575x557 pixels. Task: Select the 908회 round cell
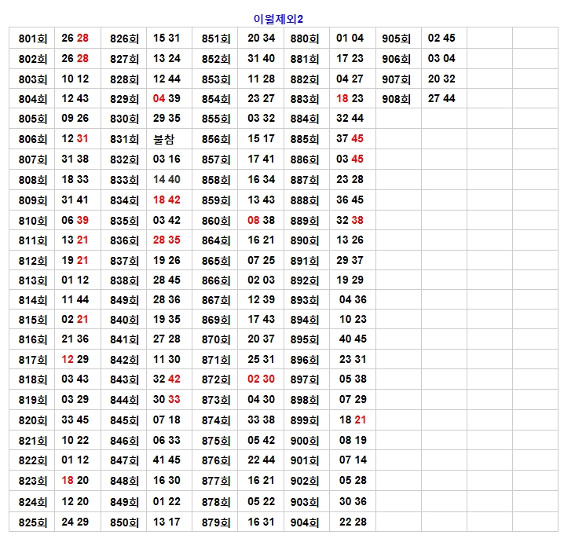tap(397, 99)
